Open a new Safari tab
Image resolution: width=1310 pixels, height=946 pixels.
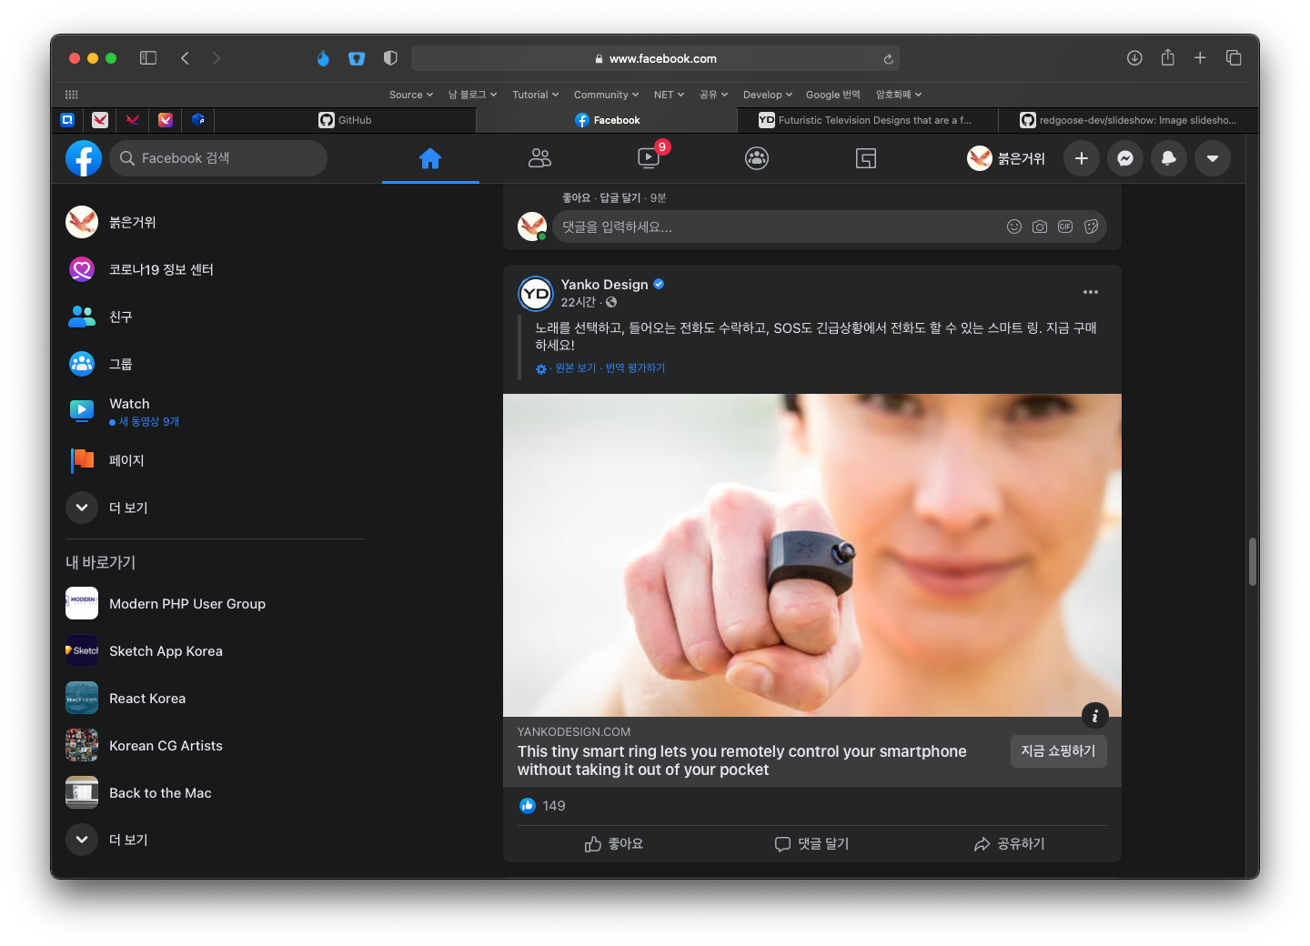pyautogui.click(x=1200, y=58)
